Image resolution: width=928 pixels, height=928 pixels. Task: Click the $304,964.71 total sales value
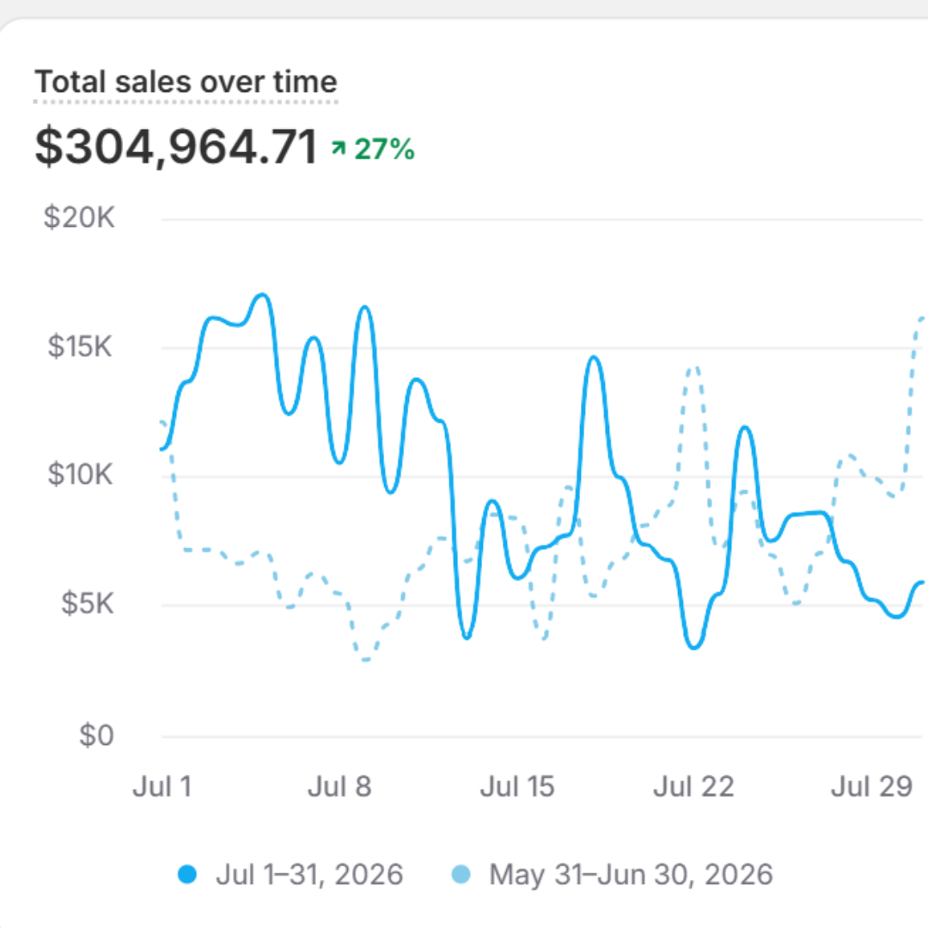point(176,148)
